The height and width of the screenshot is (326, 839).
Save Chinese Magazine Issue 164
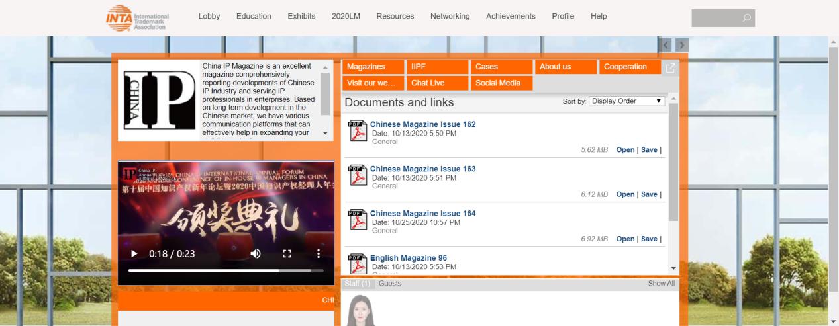(649, 239)
